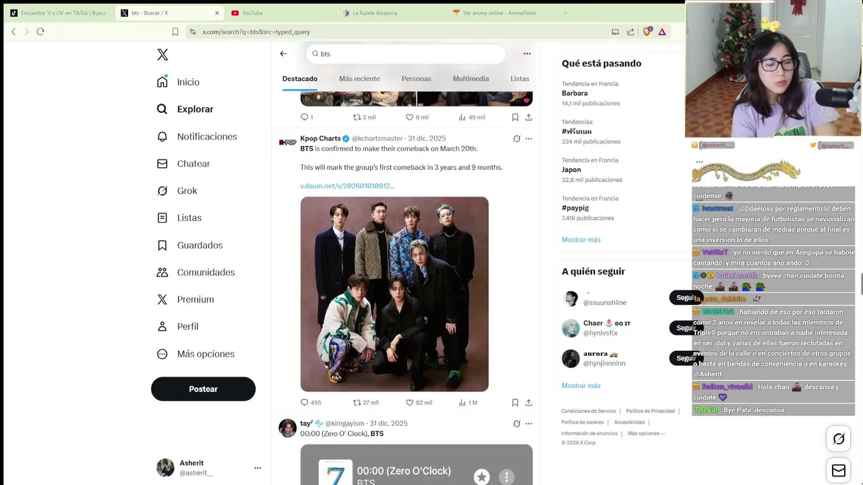Repost Kpop Charts post (27 mil)
Viewport: 863px width, 485px height.
[x=366, y=403]
